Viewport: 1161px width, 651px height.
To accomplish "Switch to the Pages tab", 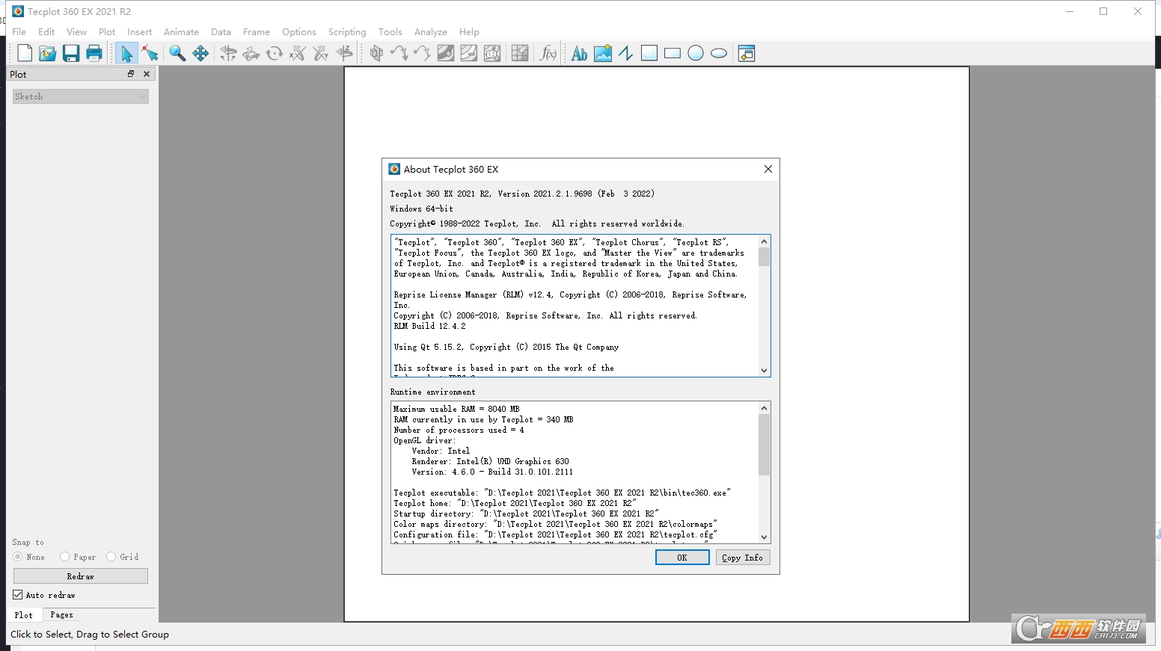I will coord(61,615).
